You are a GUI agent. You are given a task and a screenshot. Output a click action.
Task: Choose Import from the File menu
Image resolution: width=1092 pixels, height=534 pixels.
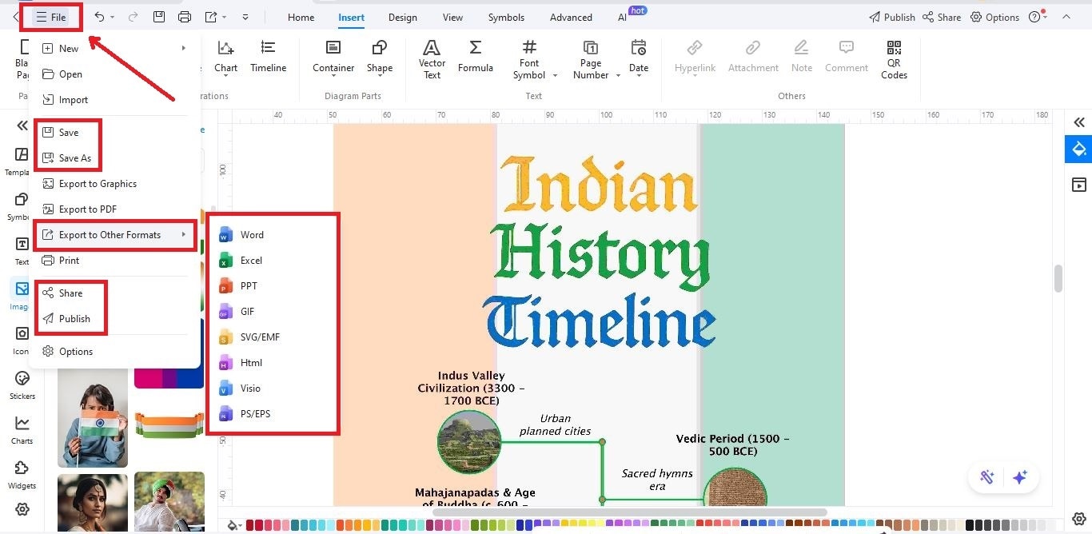coord(72,99)
